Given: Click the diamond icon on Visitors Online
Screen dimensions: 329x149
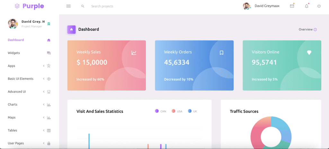Looking at the screenshot, I should 309,53.
